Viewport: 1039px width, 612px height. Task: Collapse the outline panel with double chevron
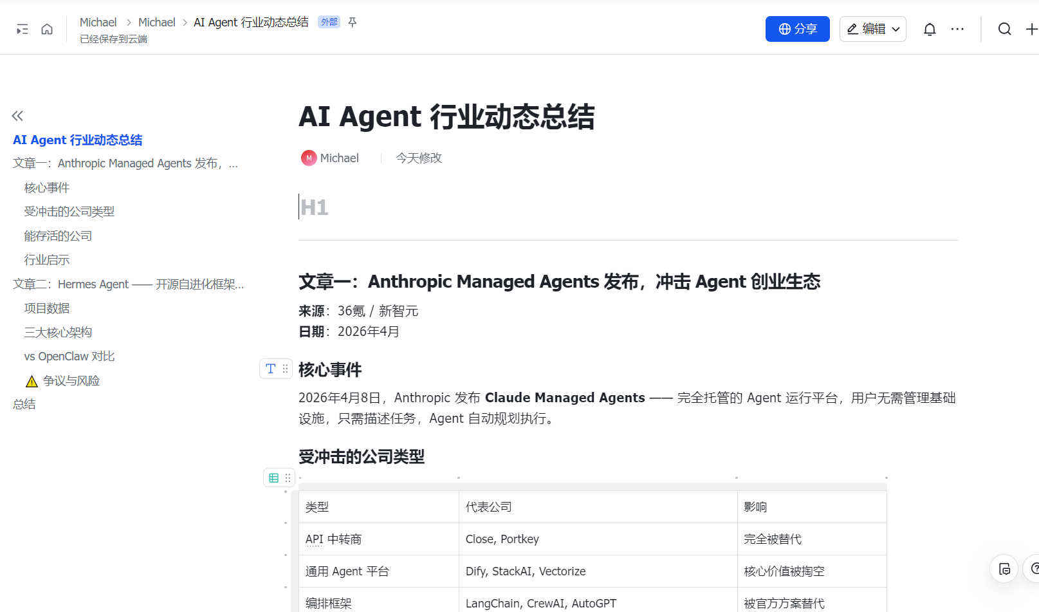click(x=17, y=116)
